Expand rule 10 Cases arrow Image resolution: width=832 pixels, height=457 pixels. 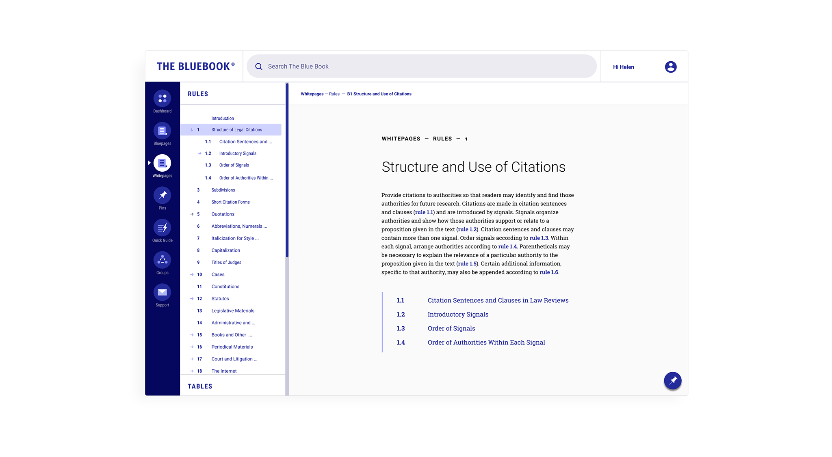(192, 275)
